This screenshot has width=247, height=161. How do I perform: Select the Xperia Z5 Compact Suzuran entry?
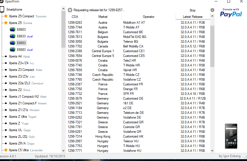click(28, 16)
